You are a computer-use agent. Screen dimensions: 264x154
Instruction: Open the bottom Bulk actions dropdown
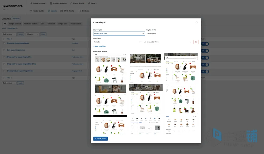[9, 83]
